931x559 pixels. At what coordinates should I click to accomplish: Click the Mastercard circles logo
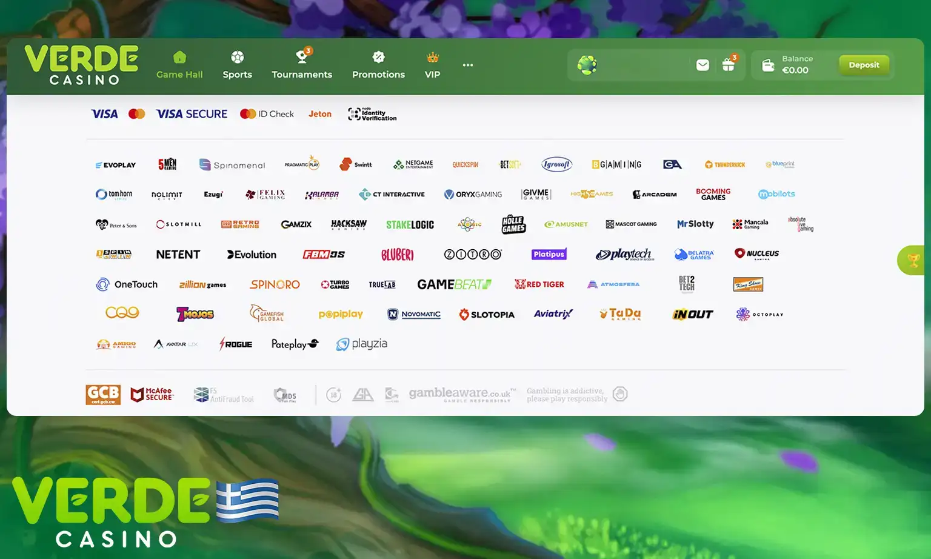[x=137, y=114]
